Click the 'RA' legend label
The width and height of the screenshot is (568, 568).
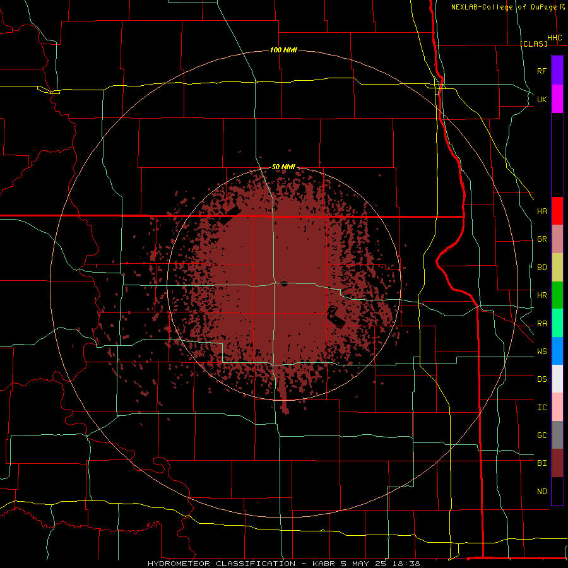[542, 324]
